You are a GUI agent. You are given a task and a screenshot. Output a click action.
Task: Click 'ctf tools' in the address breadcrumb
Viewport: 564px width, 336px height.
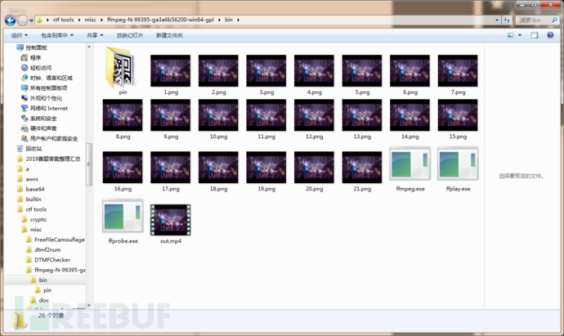pyautogui.click(x=63, y=20)
